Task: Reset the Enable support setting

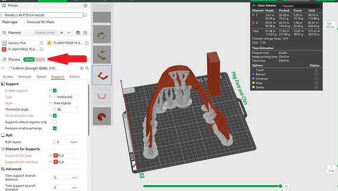Action: point(50,91)
